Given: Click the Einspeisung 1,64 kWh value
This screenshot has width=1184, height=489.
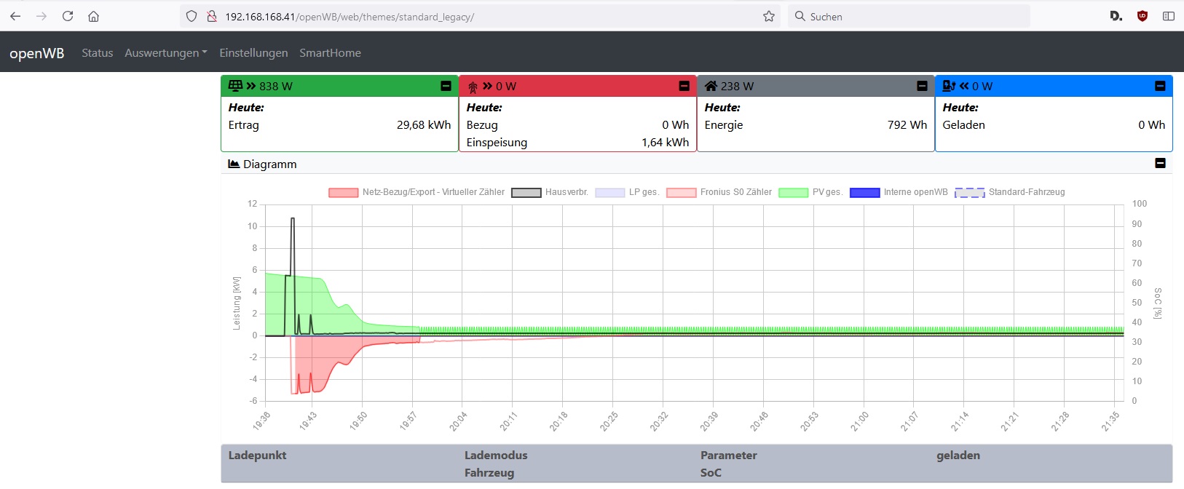Looking at the screenshot, I should (x=665, y=143).
